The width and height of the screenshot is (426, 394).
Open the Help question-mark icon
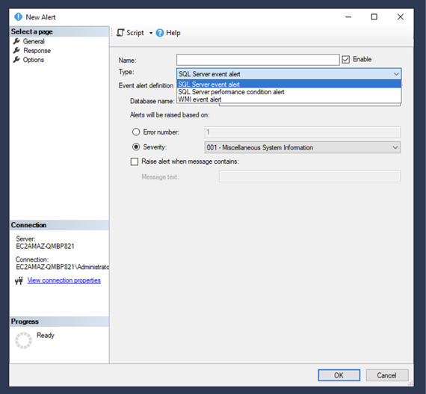[x=160, y=33]
